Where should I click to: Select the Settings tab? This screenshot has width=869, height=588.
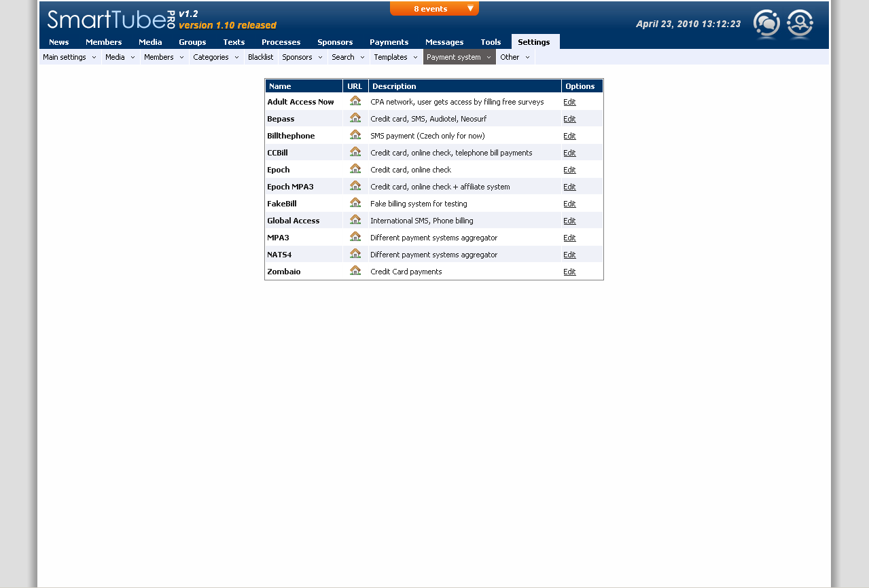tap(535, 41)
